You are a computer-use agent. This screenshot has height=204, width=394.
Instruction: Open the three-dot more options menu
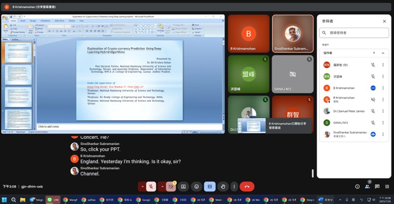coord(234,186)
